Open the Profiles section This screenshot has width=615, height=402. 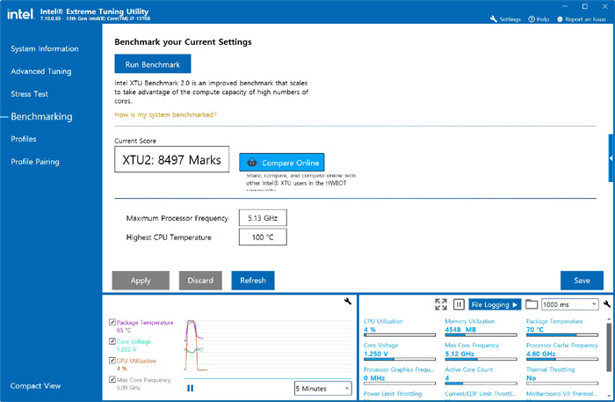click(24, 139)
